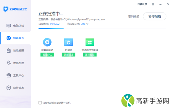Open the 优化加速 section
Viewport: 174px width, 108px height.
click(15, 63)
